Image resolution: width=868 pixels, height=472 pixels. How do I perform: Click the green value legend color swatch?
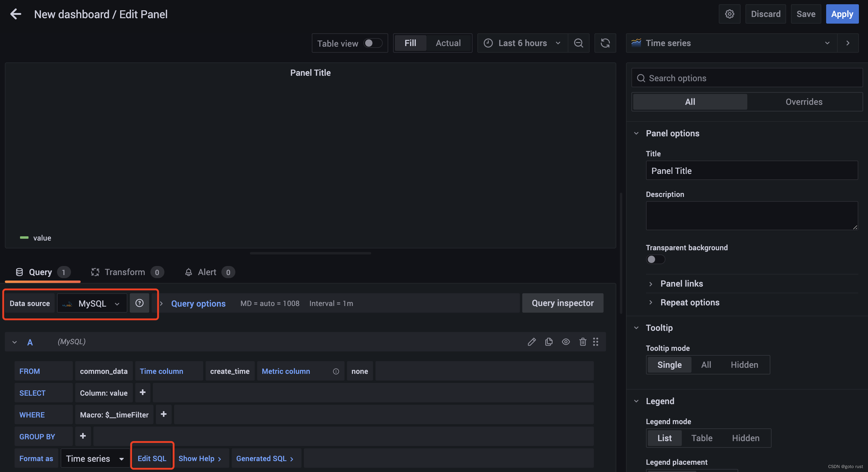24,238
